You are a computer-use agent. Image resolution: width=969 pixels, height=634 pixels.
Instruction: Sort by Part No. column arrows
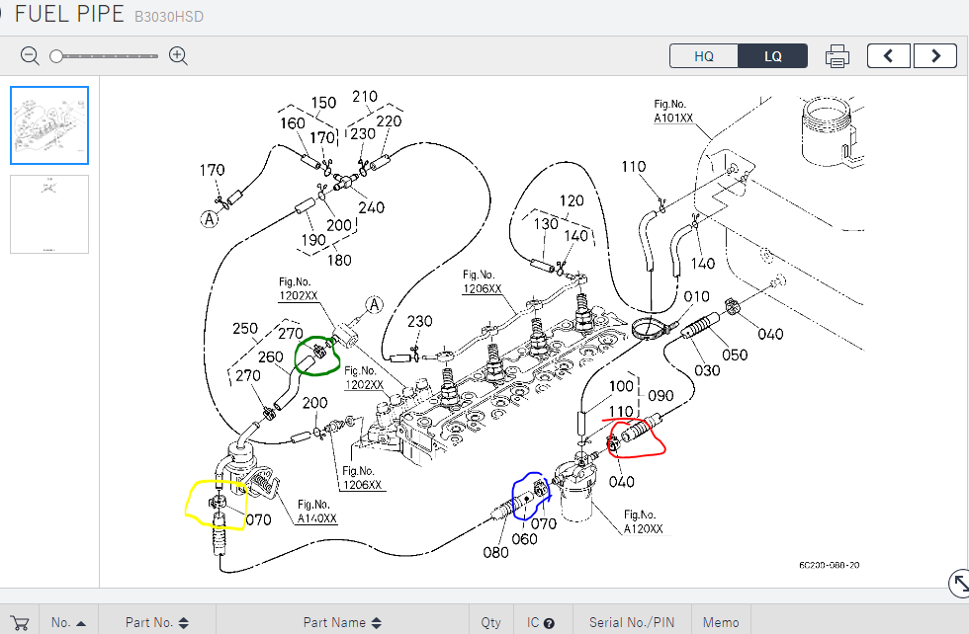(x=184, y=623)
